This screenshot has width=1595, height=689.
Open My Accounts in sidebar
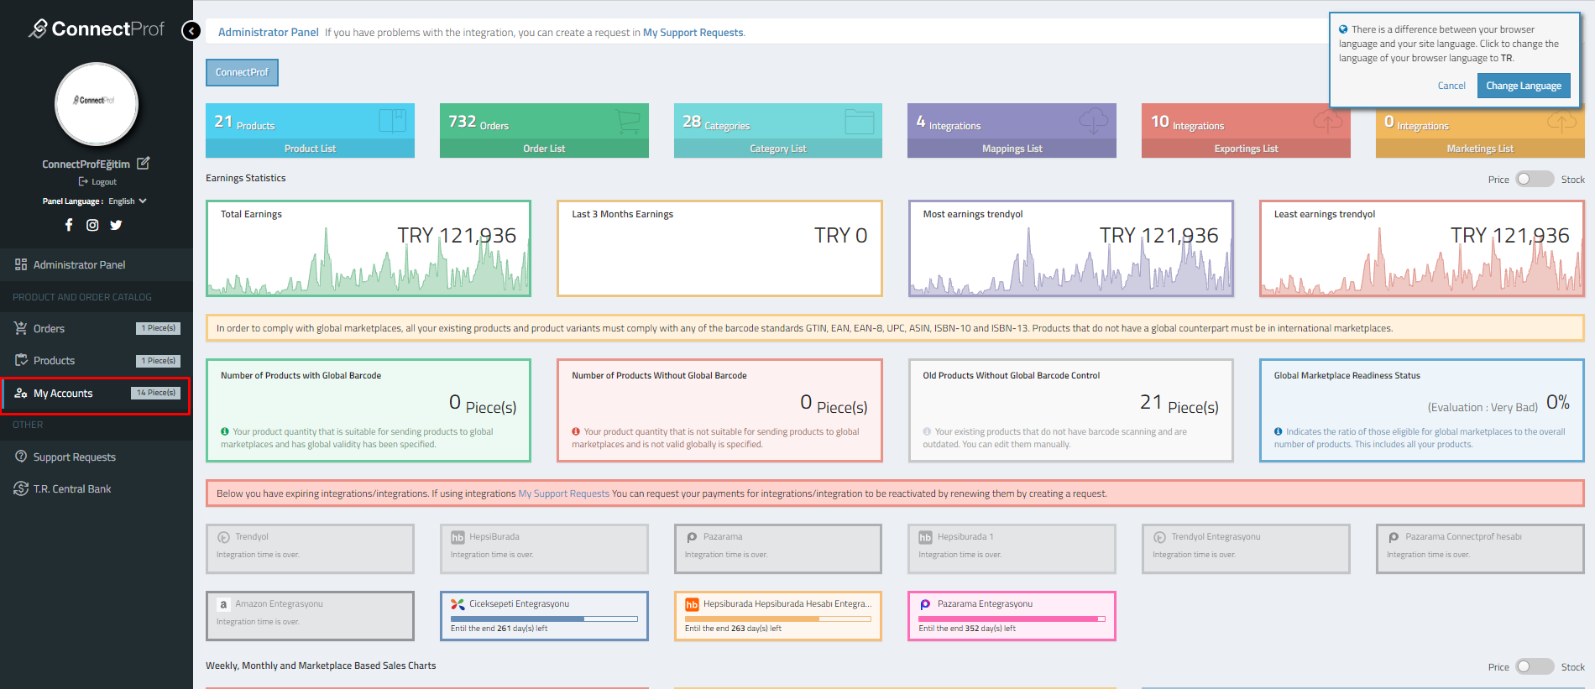(63, 394)
